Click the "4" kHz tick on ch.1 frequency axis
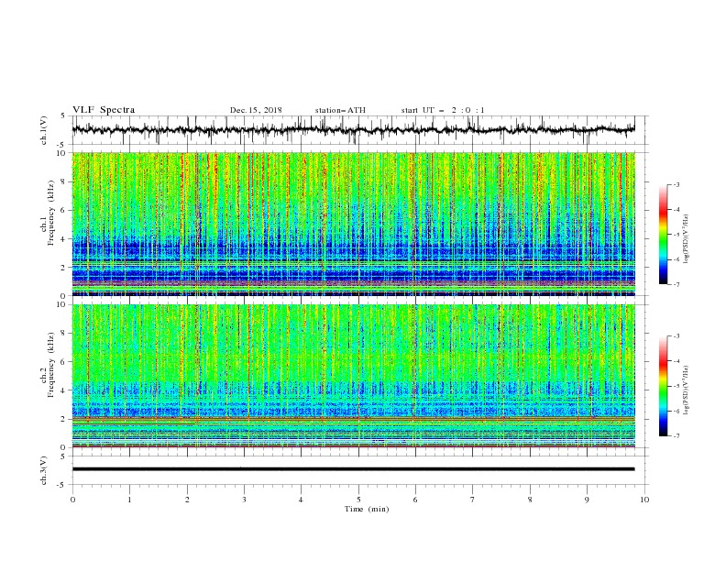Viewport: 726px width, 561px height. tap(63, 239)
